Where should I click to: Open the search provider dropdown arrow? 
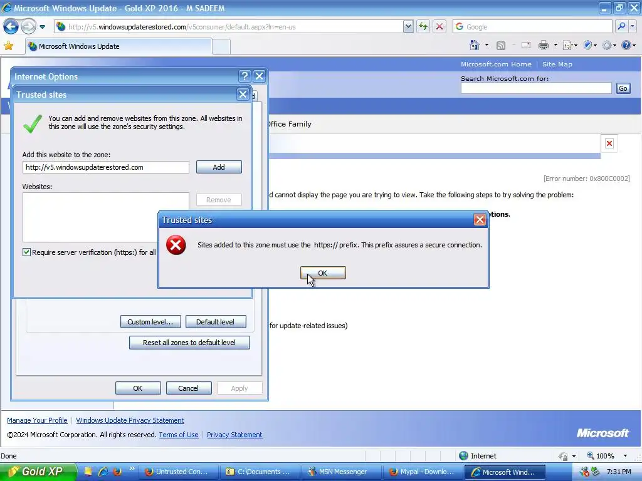click(633, 26)
